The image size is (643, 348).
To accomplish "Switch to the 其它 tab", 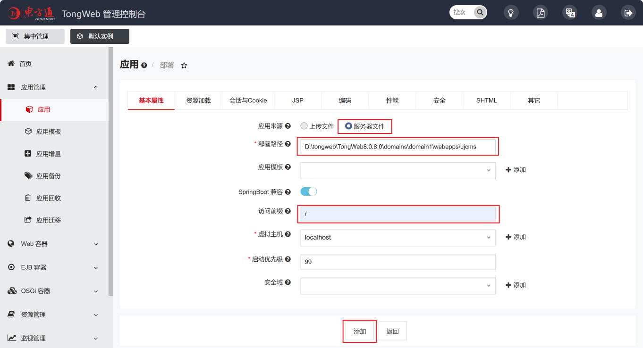I will point(534,100).
